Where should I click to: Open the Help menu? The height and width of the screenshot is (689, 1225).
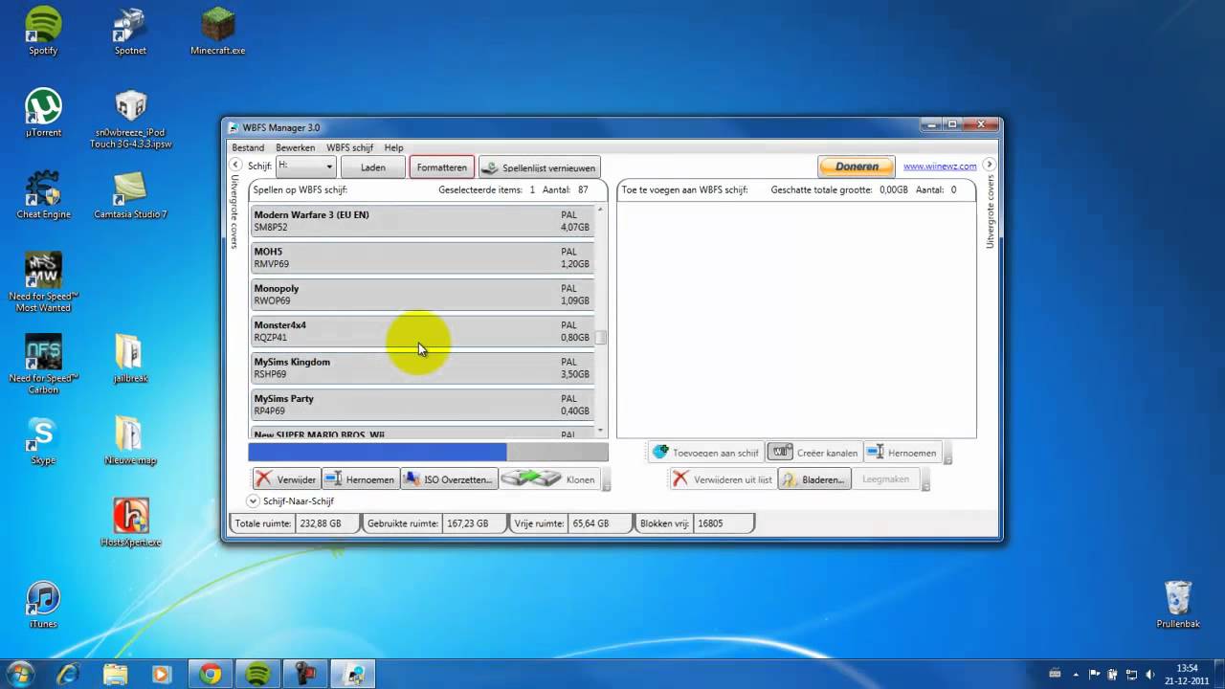tap(393, 147)
